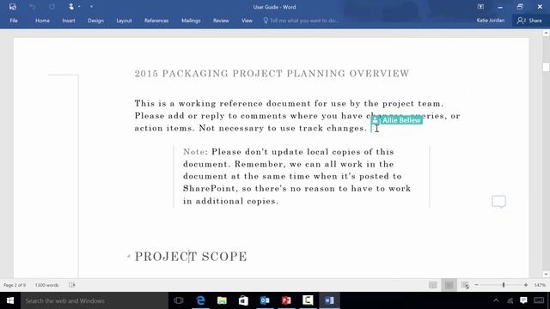Viewport: 550px width, 309px height.
Task: Click the Word icon on the taskbar
Action: coord(329,300)
